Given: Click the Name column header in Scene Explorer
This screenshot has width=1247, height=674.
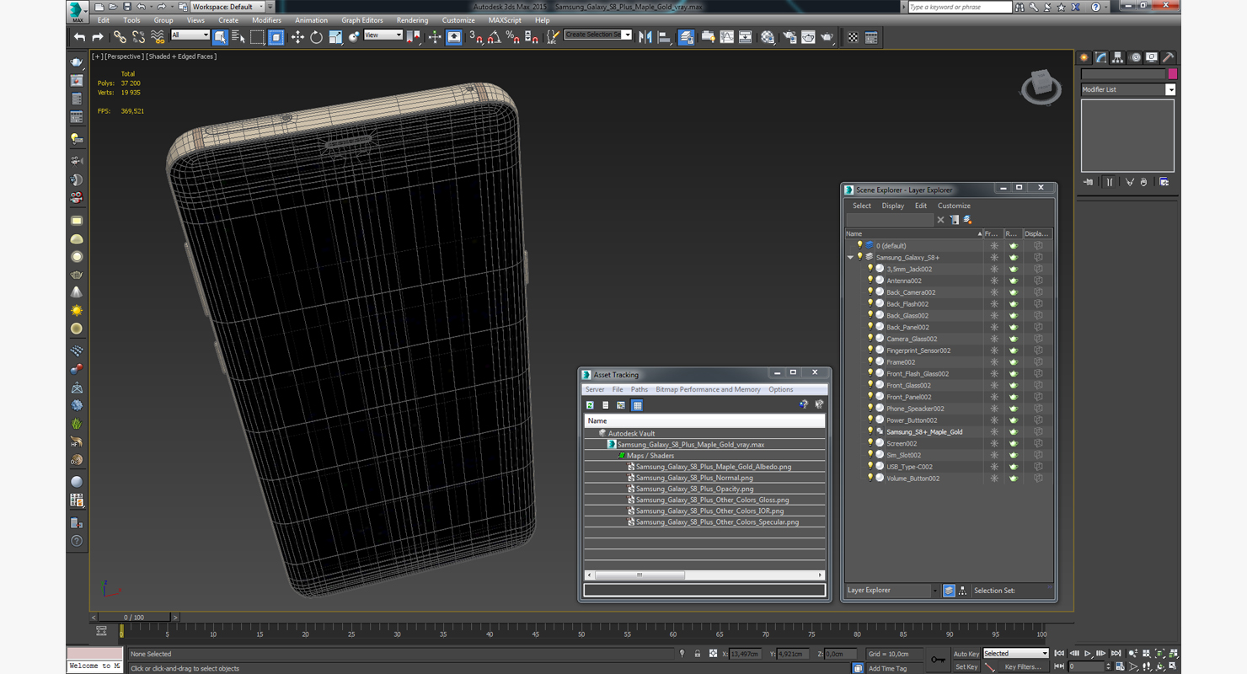Looking at the screenshot, I should (x=914, y=234).
